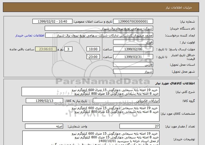The image size is (205, 145).
Task: Click the text روز و
Action: [x=60, y=49]
